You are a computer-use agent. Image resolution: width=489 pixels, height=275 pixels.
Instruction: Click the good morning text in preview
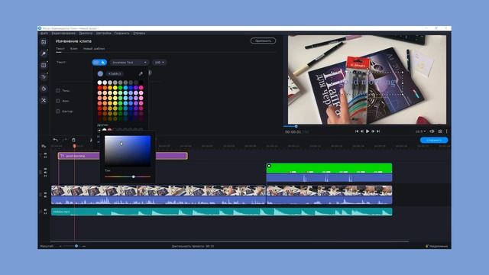(369, 82)
